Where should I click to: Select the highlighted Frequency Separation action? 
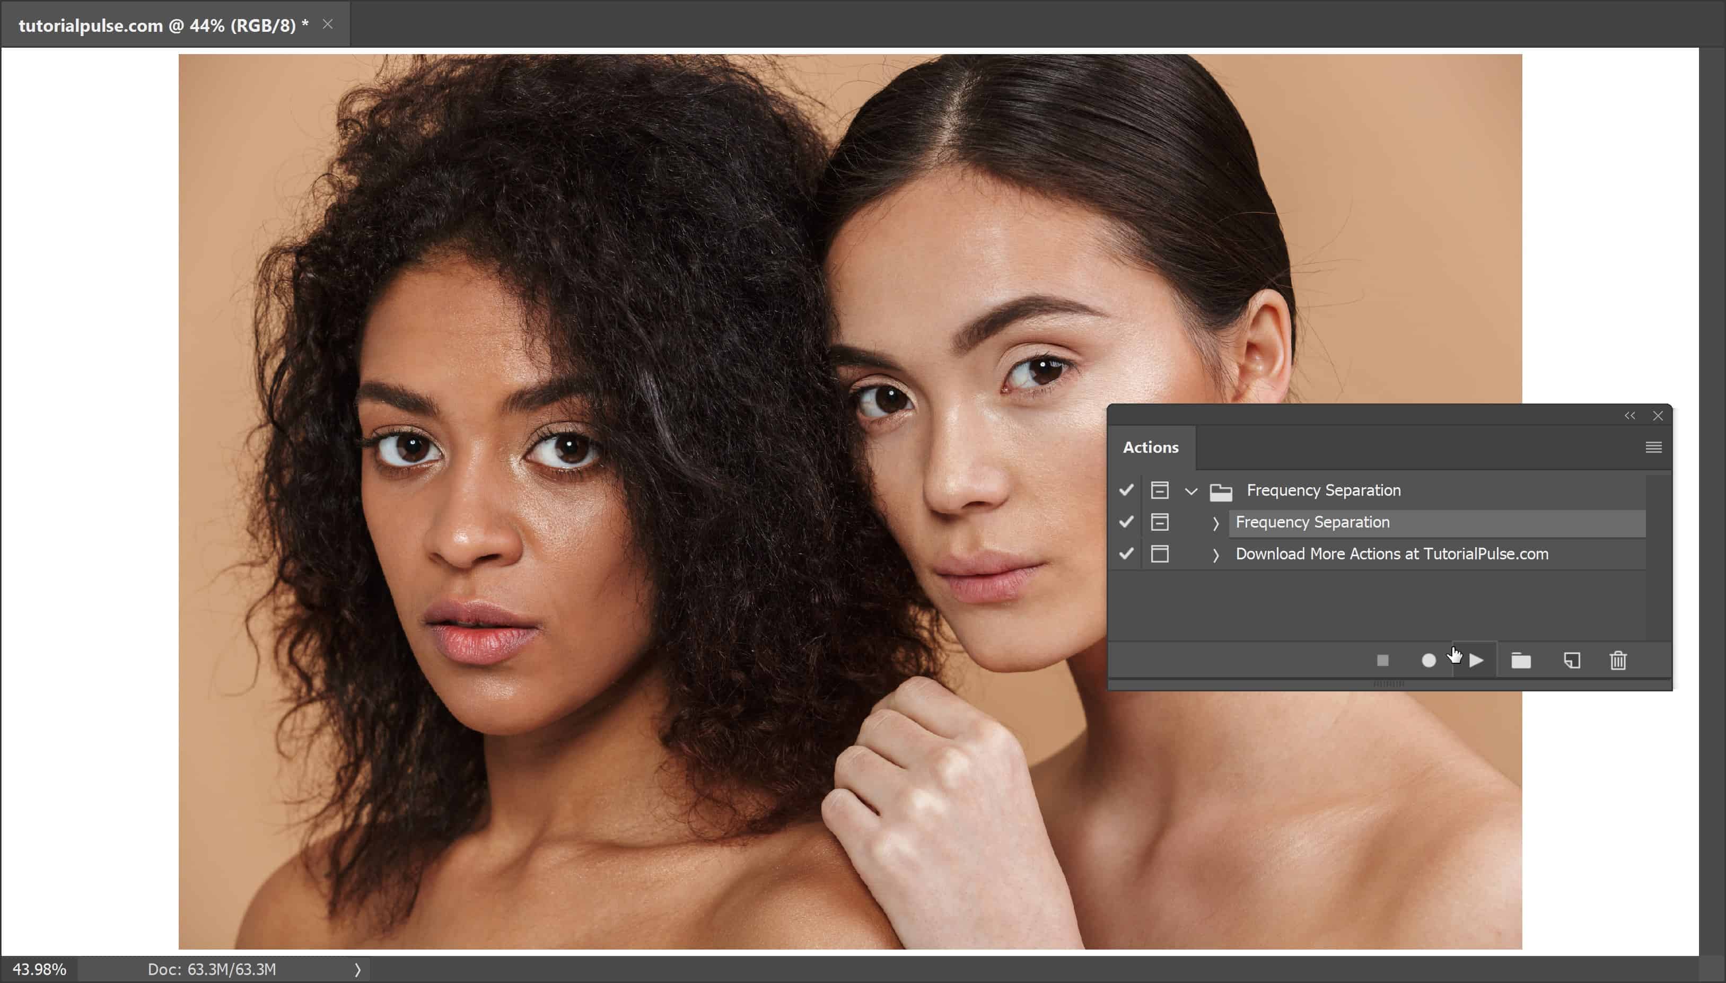click(1436, 523)
